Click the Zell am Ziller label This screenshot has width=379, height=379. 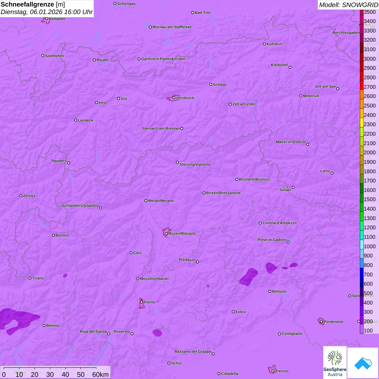pos(244,104)
